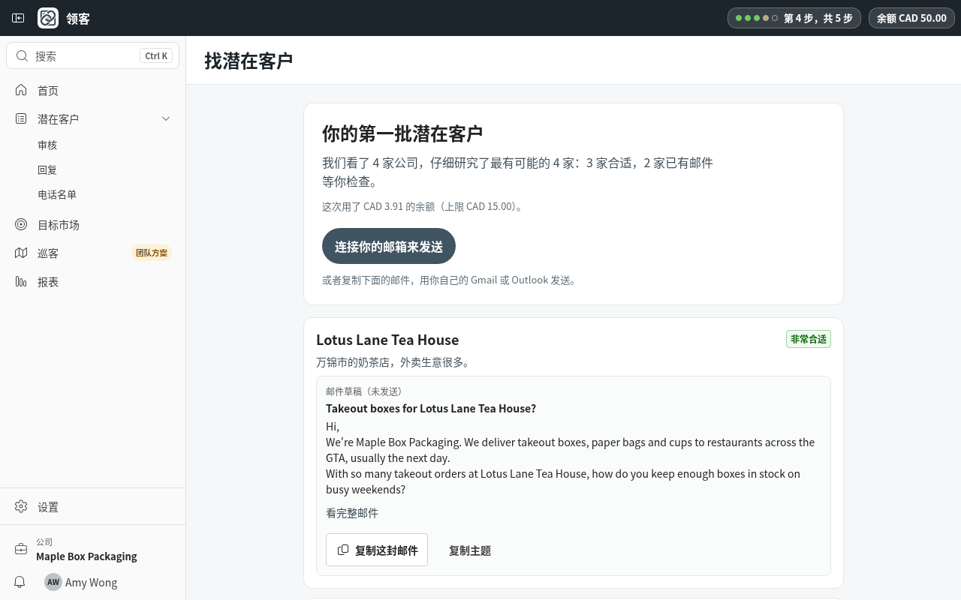Viewport: 961px width, 600px height.
Task: Click the search magnifier icon
Action: [22, 55]
